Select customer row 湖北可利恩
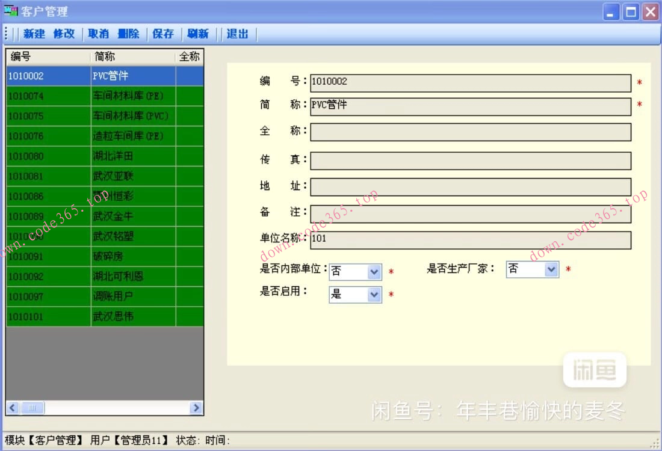This screenshot has height=451, width=662. click(117, 277)
